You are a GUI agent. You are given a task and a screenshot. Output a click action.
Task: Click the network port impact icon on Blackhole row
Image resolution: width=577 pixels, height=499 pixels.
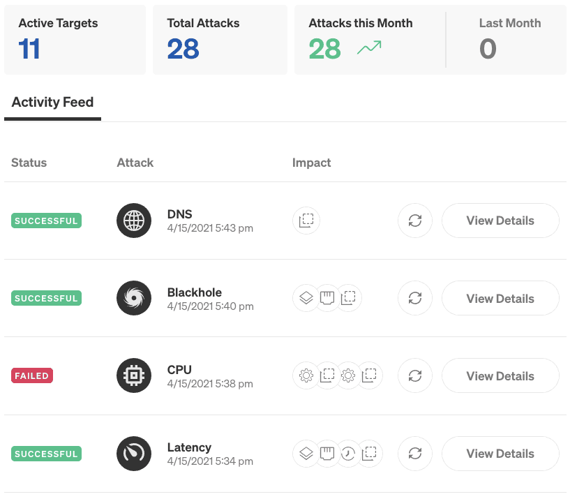pos(327,298)
